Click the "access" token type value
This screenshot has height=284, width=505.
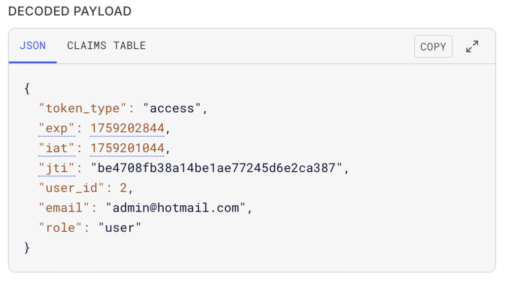(172, 108)
